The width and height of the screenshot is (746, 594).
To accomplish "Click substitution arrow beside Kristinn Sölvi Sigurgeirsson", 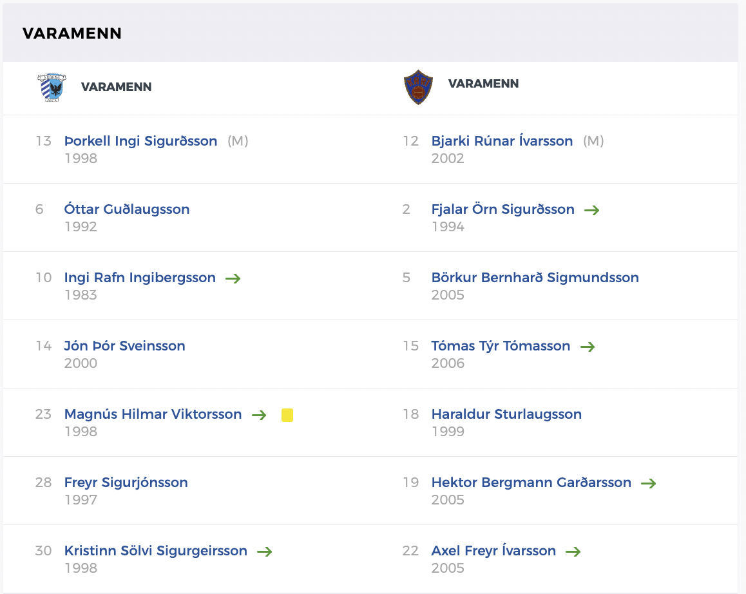I will point(264,551).
